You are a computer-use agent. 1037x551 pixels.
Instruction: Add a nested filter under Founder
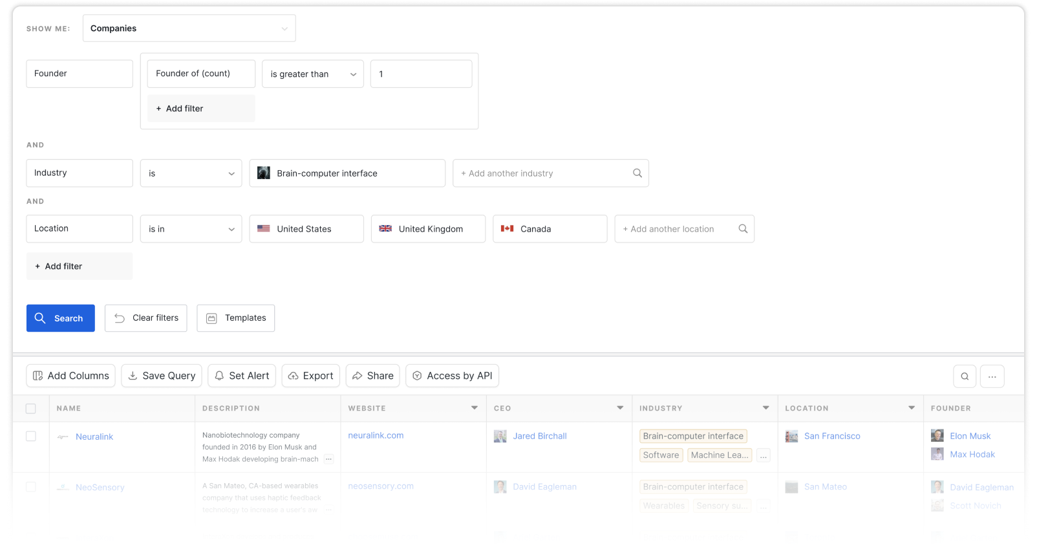[x=201, y=109]
